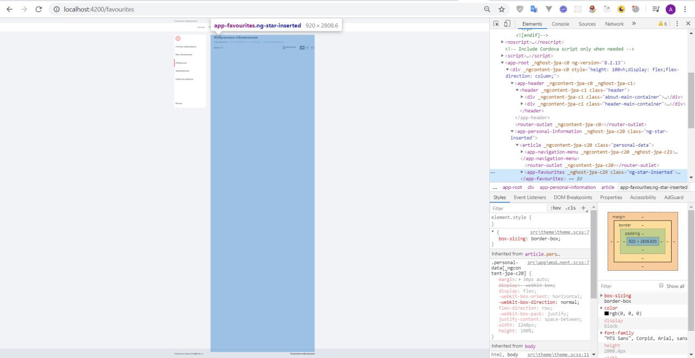
Task: Expand the selected app-favourites node
Action: pyautogui.click(x=522, y=172)
